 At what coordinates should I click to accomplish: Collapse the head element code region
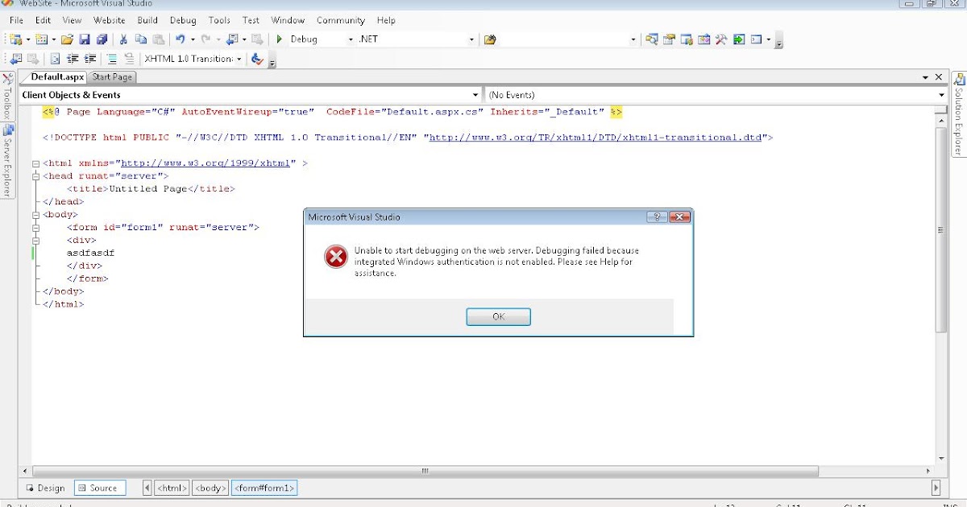(x=37, y=175)
